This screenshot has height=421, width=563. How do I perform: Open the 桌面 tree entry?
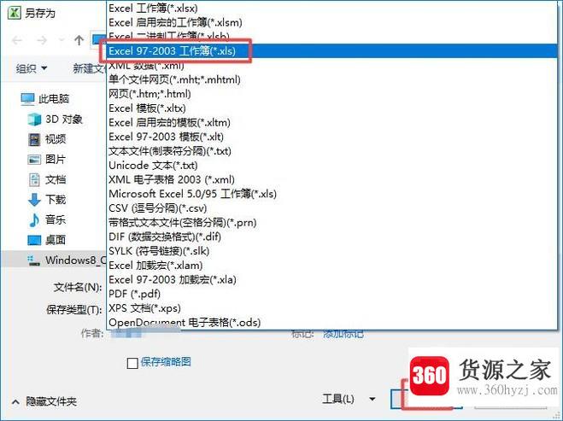pyautogui.click(x=56, y=240)
